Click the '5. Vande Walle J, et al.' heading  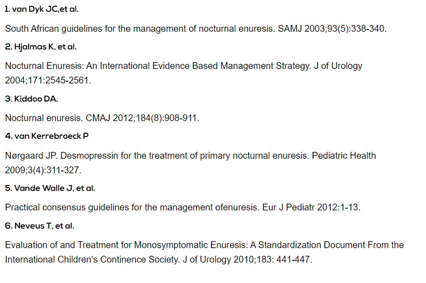tap(50, 188)
